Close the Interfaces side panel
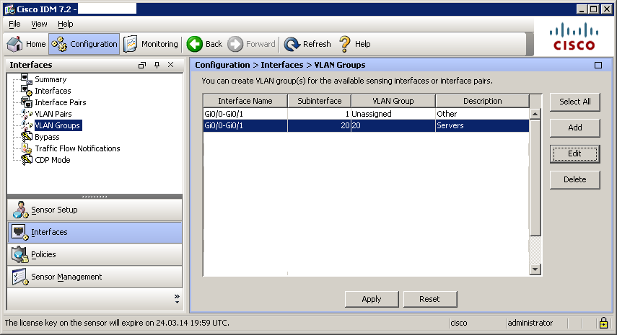Screen dimensions: 617x335 170,64
